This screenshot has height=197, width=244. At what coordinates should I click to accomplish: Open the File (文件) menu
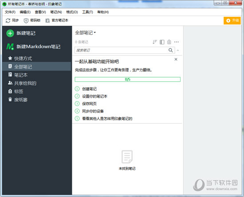pyautogui.click(x=10, y=12)
